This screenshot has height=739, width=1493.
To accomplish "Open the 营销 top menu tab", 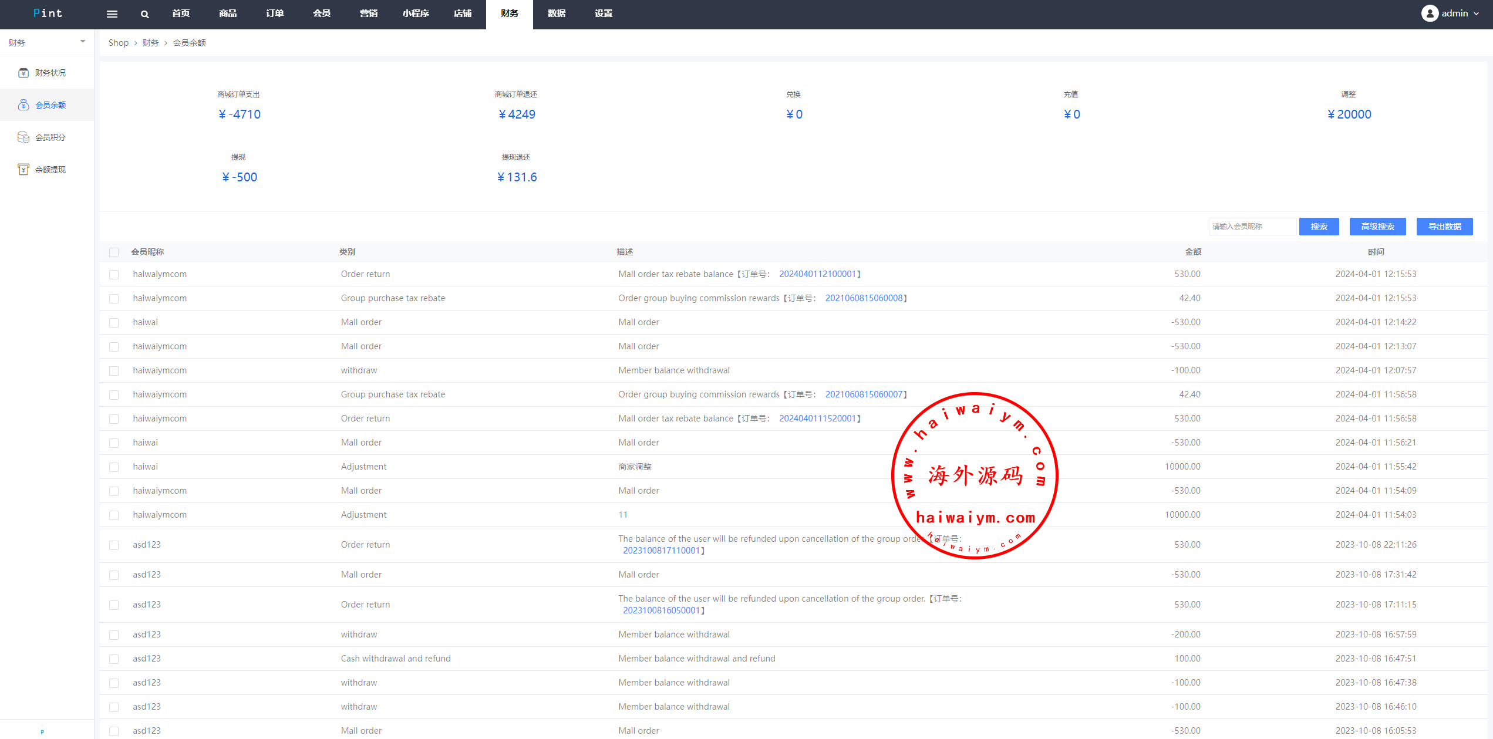I will click(x=369, y=14).
